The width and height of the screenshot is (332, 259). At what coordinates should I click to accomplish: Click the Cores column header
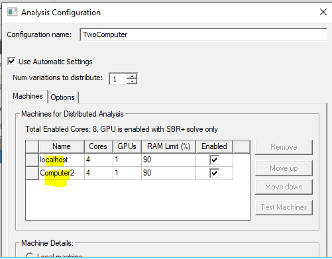[x=98, y=146]
